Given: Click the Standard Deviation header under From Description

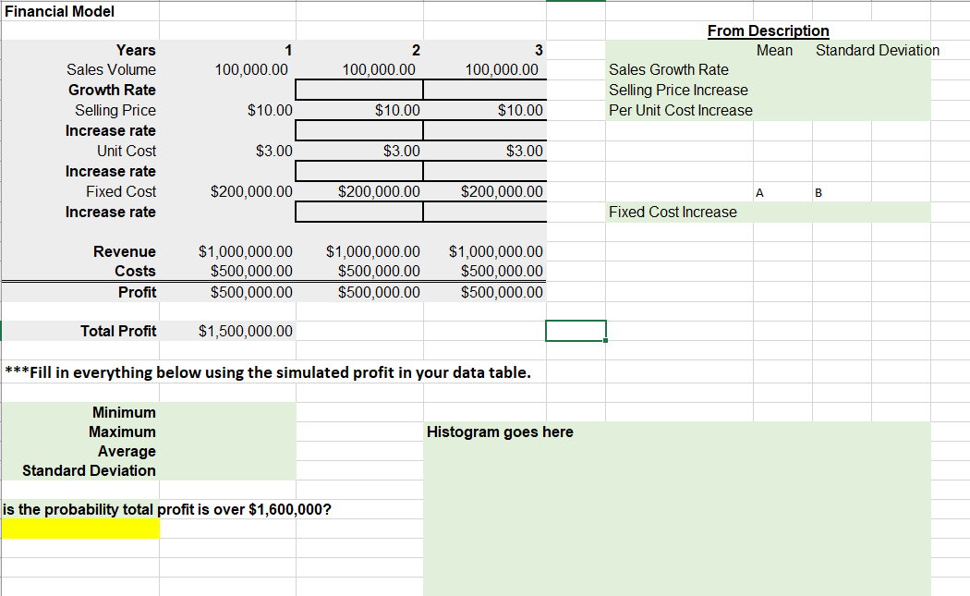Looking at the screenshot, I should point(877,50).
